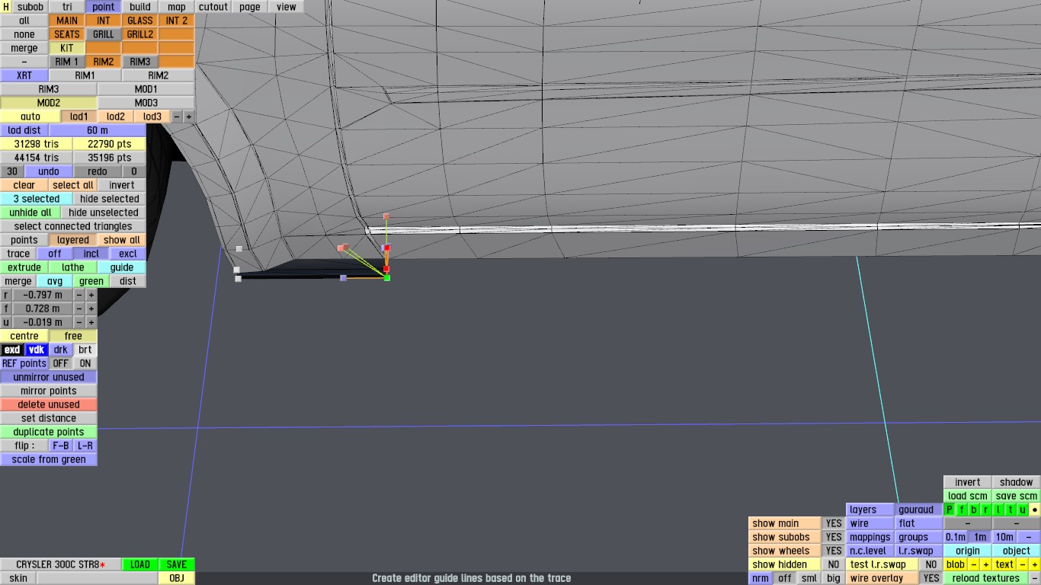Image resolution: width=1041 pixels, height=585 pixels.
Task: Increase the r coordinate with plus
Action: (91, 295)
